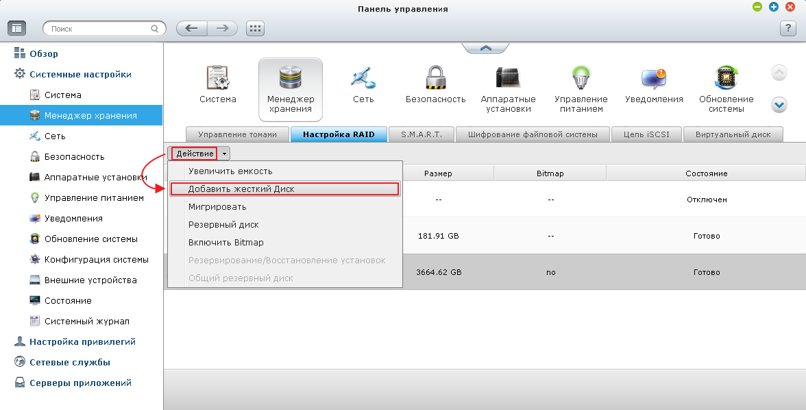Open help with the question mark button

[788, 28]
